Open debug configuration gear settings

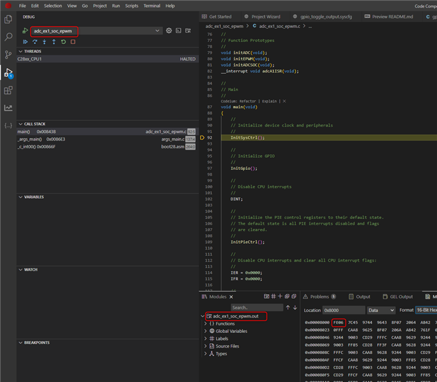coord(169,31)
